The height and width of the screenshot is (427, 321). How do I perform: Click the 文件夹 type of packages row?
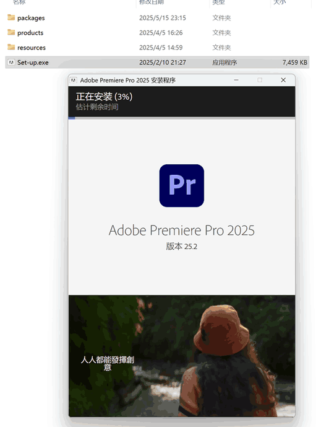tap(221, 18)
